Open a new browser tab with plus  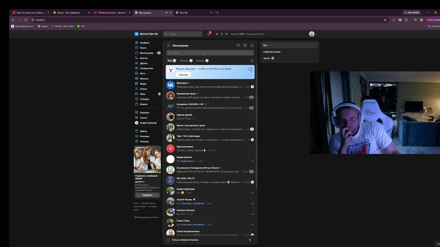(x=217, y=13)
